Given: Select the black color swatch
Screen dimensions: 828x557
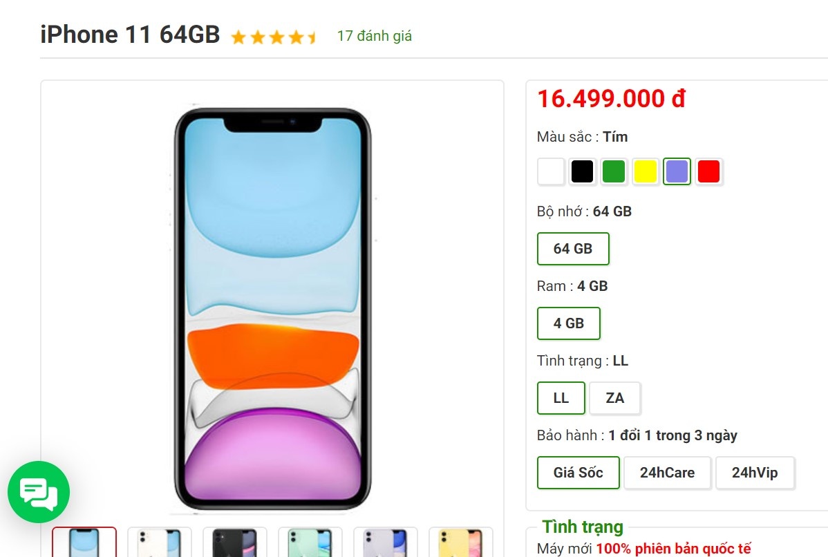Looking at the screenshot, I should 582,171.
